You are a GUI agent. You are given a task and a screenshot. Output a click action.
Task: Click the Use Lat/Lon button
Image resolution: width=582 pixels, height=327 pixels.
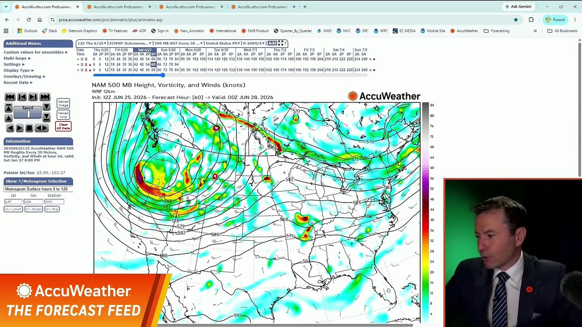[x=13, y=209]
